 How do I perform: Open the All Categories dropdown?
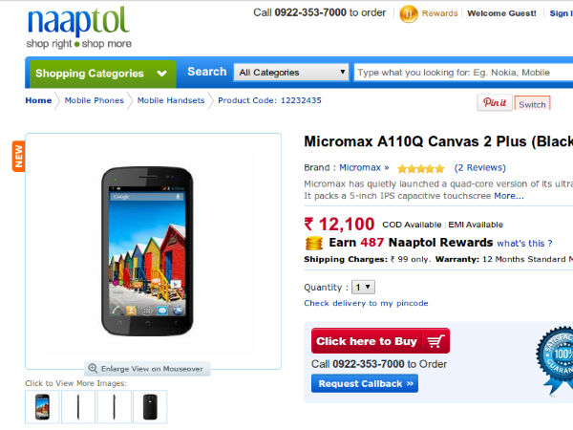292,73
